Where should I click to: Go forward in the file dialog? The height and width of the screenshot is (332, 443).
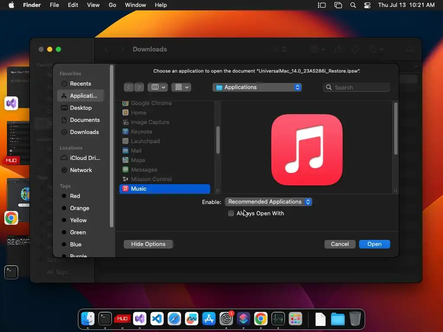click(x=139, y=87)
